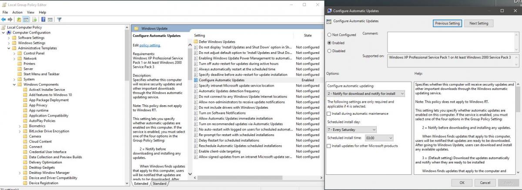The width and height of the screenshot is (522, 190).
Task: Switch to the Extended tab
Action: click(x=141, y=184)
